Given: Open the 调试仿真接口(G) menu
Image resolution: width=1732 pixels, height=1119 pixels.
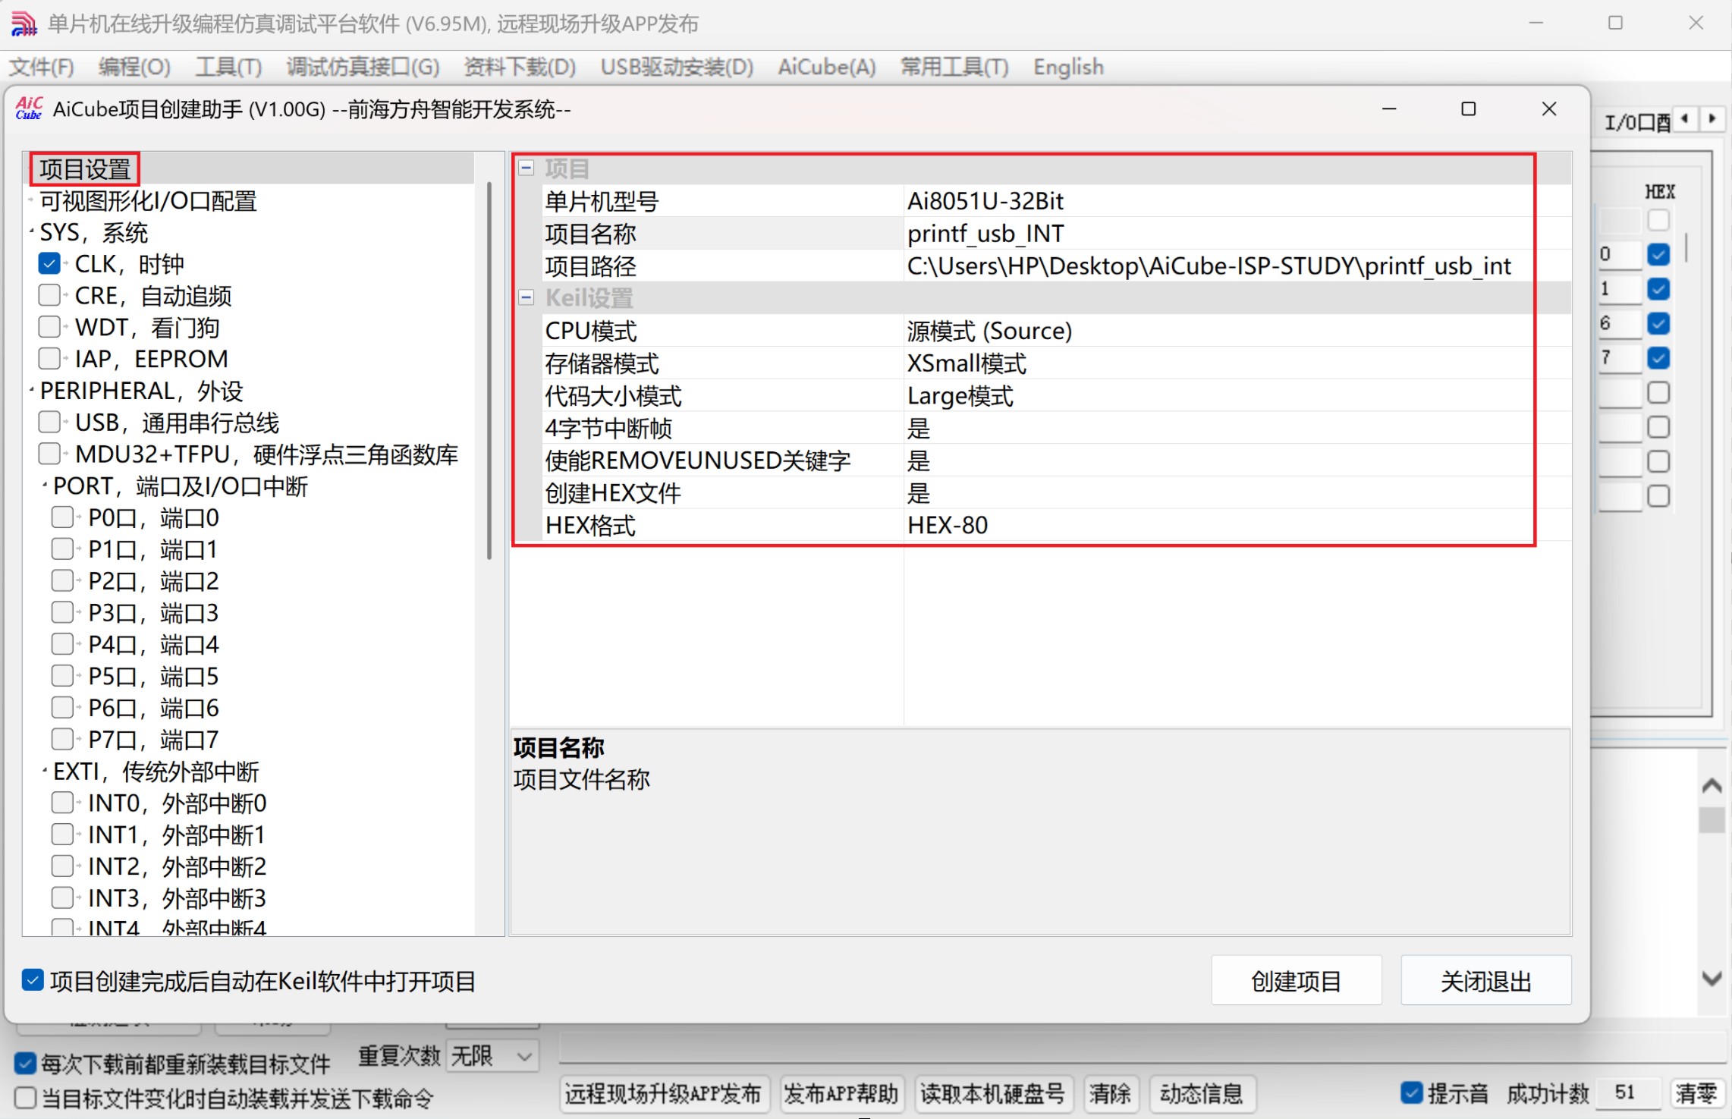Looking at the screenshot, I should click(x=363, y=67).
